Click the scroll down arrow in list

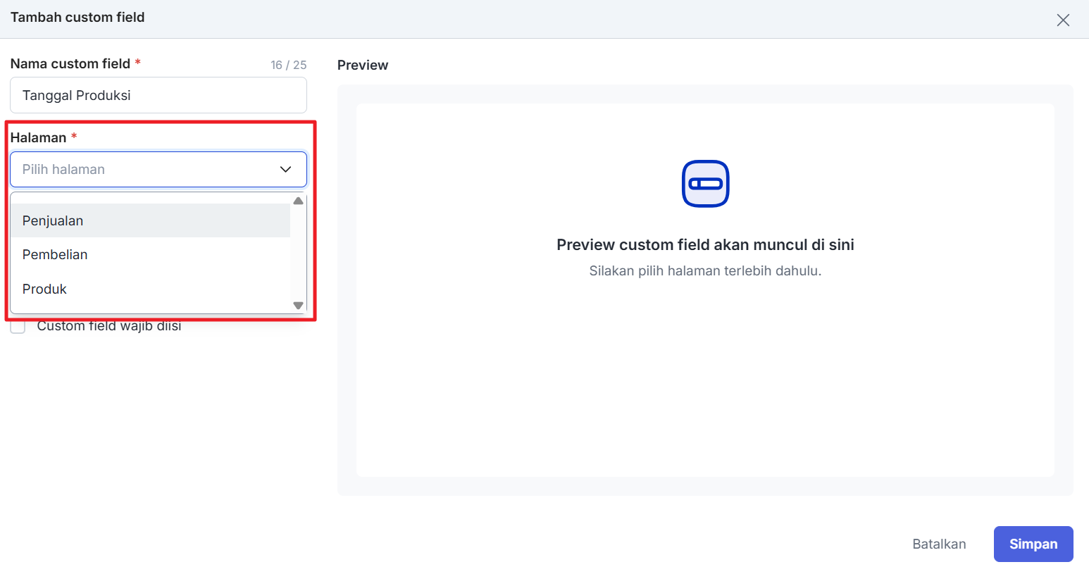(299, 306)
